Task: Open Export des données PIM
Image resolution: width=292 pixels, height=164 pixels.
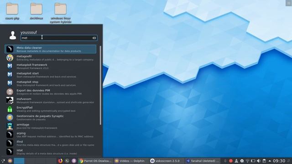Action: click(x=51, y=92)
